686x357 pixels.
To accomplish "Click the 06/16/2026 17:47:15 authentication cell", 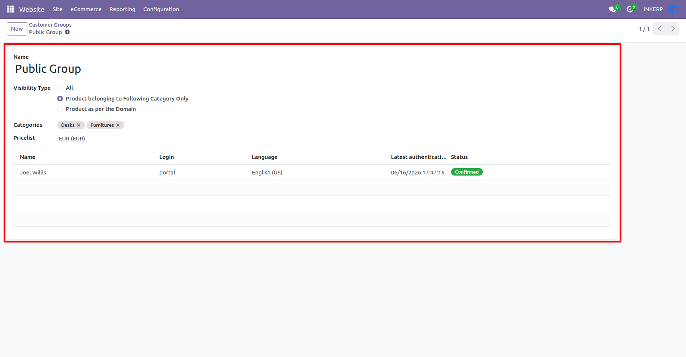I will [417, 173].
